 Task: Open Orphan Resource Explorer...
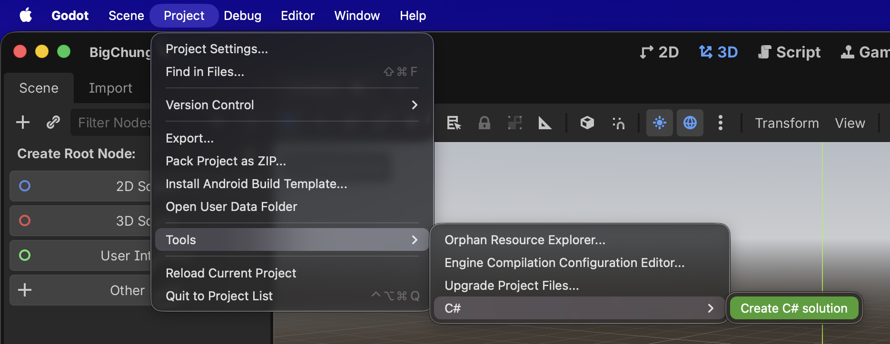579,240
